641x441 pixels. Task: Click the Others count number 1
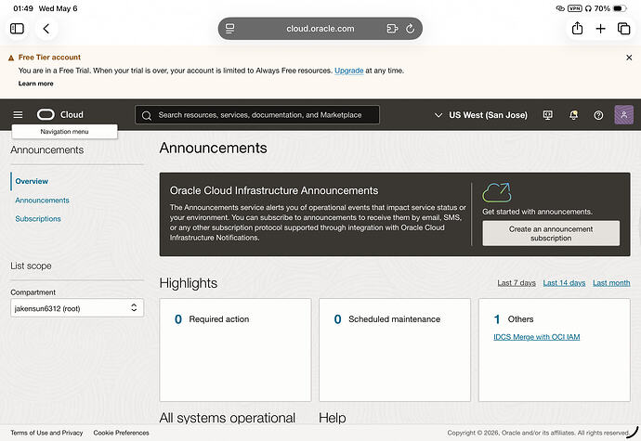tap(497, 319)
